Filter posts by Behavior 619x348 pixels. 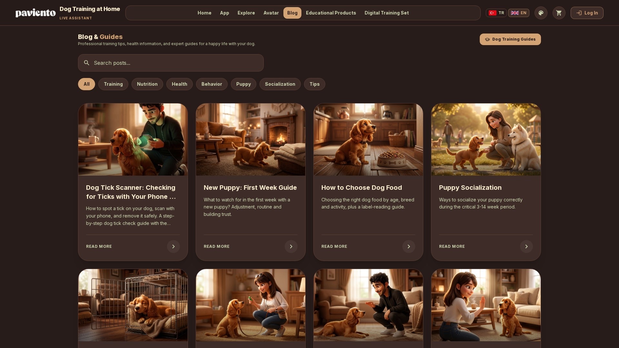pos(212,84)
